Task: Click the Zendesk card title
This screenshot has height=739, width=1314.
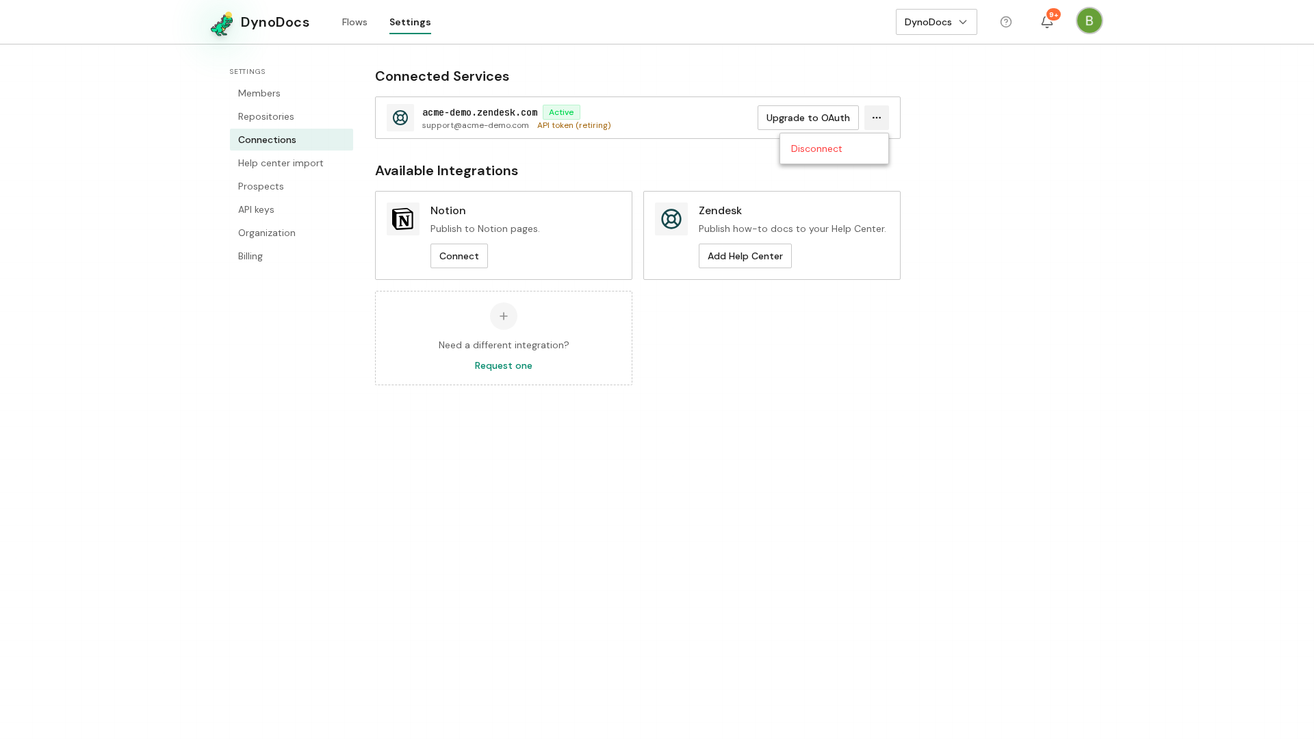Action: 720,211
